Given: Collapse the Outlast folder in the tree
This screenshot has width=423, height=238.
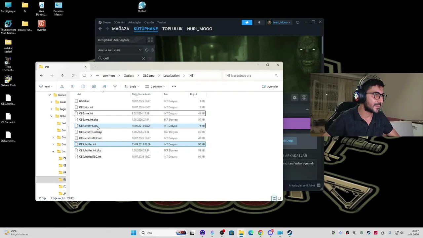Looking at the screenshot, I should tap(50, 95).
